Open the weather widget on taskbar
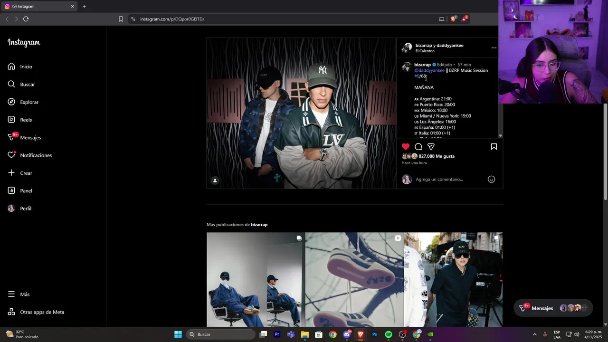Viewport: 608px width, 342px height. [22, 334]
